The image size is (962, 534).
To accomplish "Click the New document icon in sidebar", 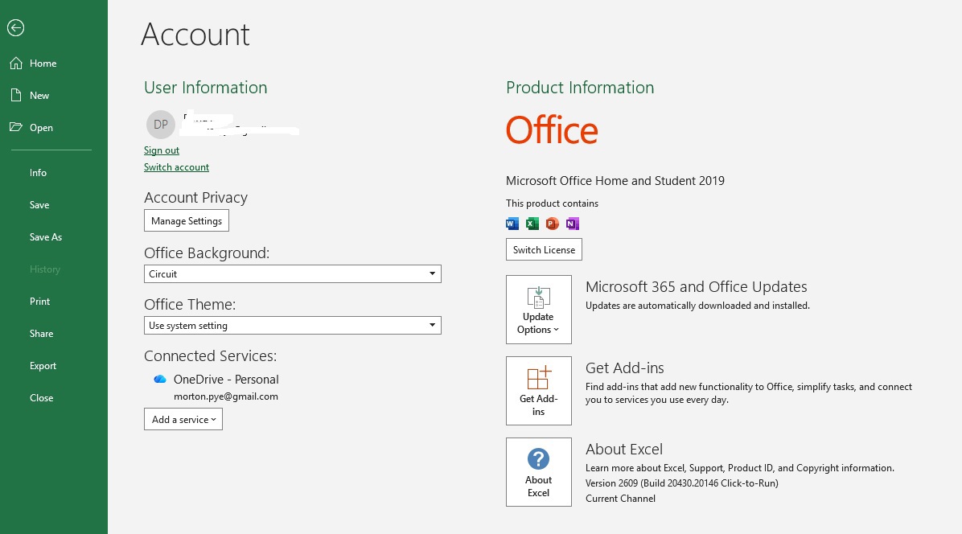I will [x=16, y=95].
